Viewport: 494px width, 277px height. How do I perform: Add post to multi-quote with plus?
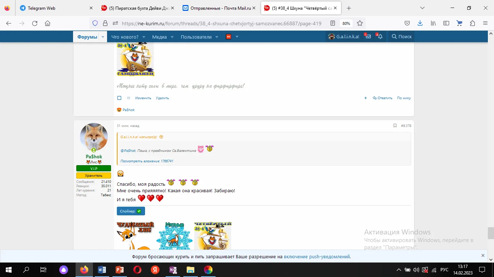tap(366, 98)
